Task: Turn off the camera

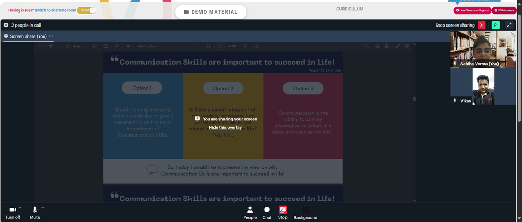Action: point(13,213)
